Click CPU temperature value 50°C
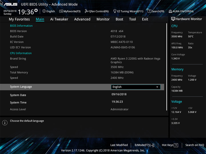 coord(191,37)
